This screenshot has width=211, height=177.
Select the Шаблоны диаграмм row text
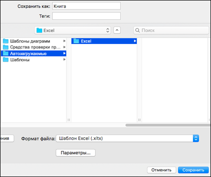pos(30,41)
